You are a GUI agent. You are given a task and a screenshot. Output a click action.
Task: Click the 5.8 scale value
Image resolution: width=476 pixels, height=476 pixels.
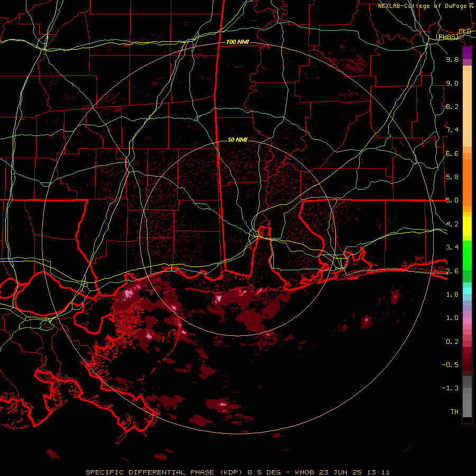452,177
